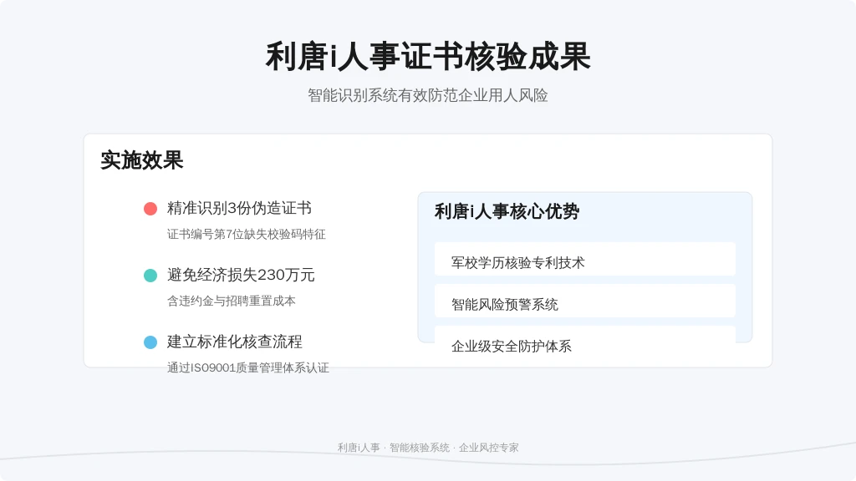Click the red dot beside 精准识别3份伪造证书
Viewport: 856px width, 481px height.
point(150,209)
